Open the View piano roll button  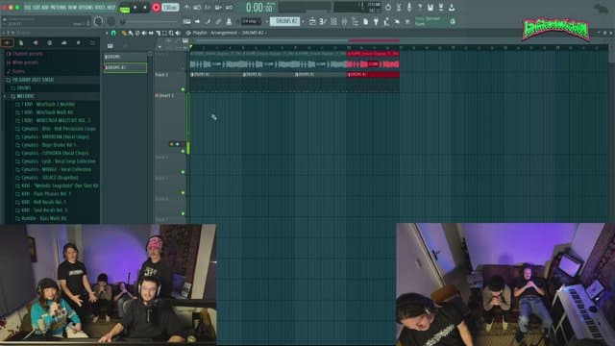[323, 21]
